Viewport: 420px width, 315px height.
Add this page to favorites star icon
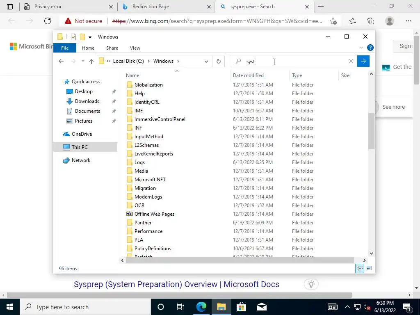point(333,21)
